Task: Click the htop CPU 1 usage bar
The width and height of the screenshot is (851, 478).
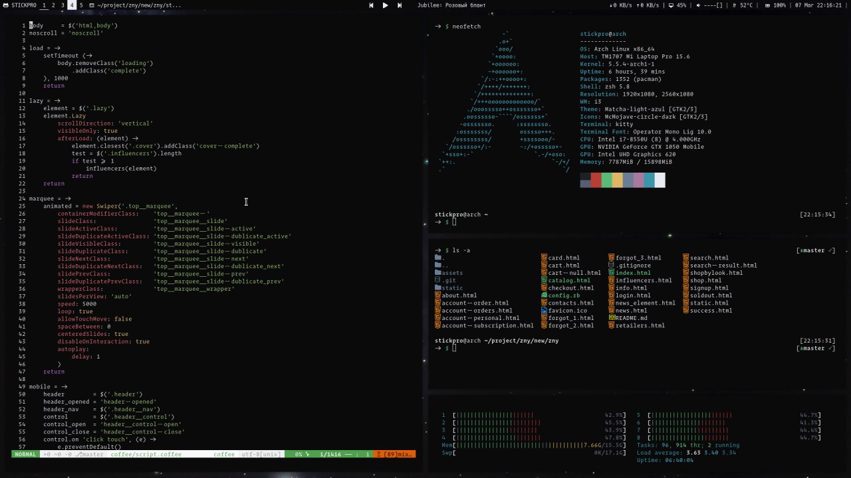Action: click(x=540, y=416)
